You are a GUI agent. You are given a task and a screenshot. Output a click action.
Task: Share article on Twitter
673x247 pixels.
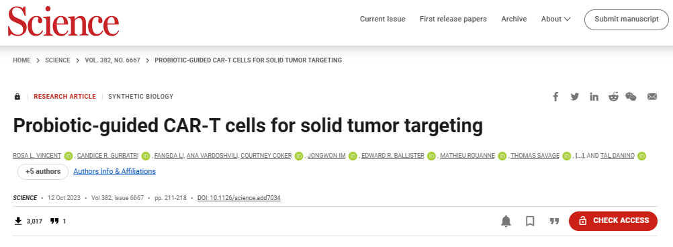coord(575,97)
